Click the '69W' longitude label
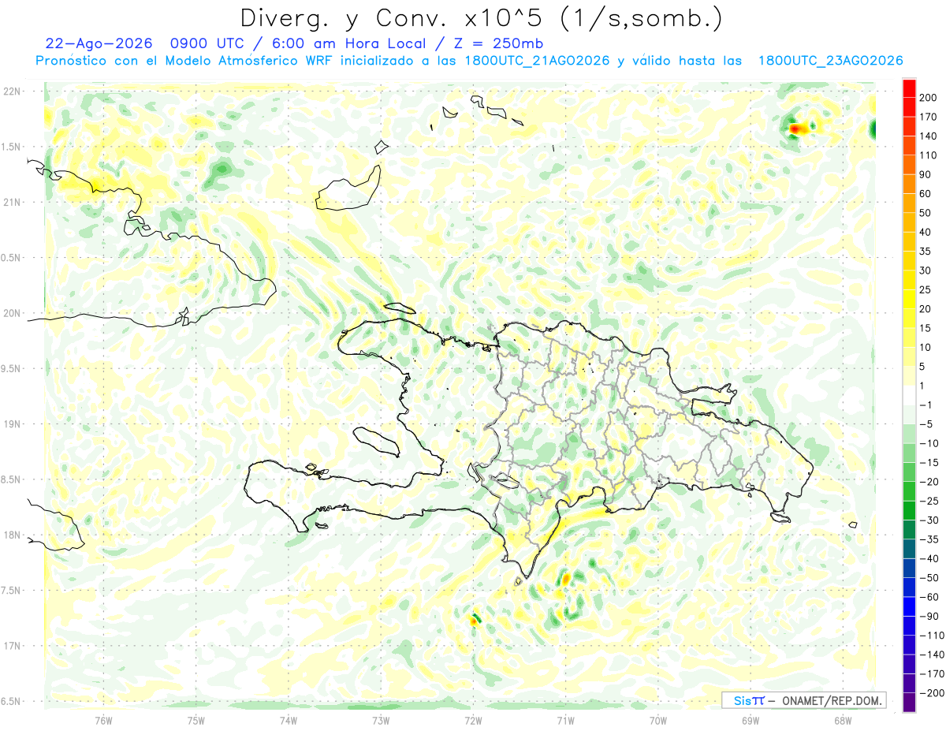The image size is (946, 731). point(750,719)
